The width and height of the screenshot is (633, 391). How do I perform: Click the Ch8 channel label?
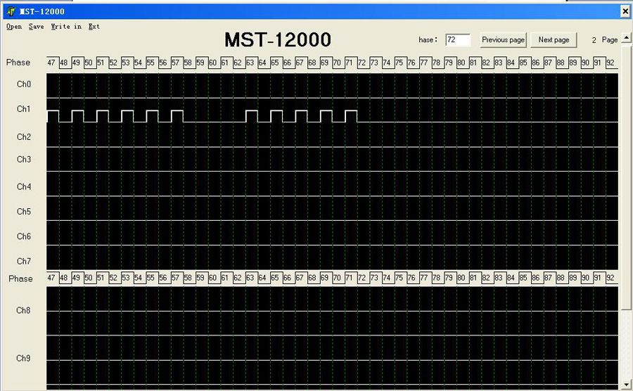coord(24,310)
